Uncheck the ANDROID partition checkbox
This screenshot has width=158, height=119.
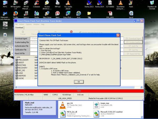17,76
